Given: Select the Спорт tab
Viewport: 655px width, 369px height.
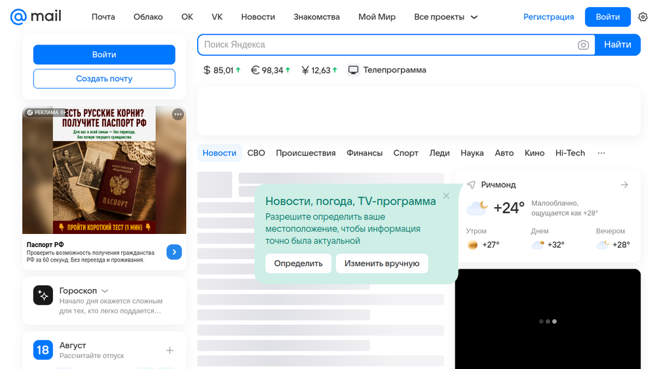Looking at the screenshot, I should (405, 153).
